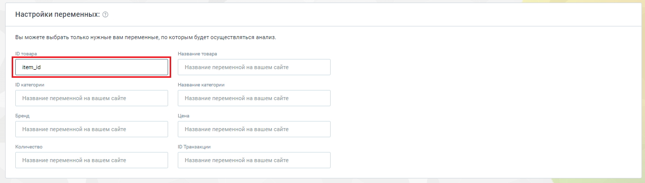This screenshot has width=645, height=183.
Task: Click empty area of the variables settings panel
Action: [482, 112]
